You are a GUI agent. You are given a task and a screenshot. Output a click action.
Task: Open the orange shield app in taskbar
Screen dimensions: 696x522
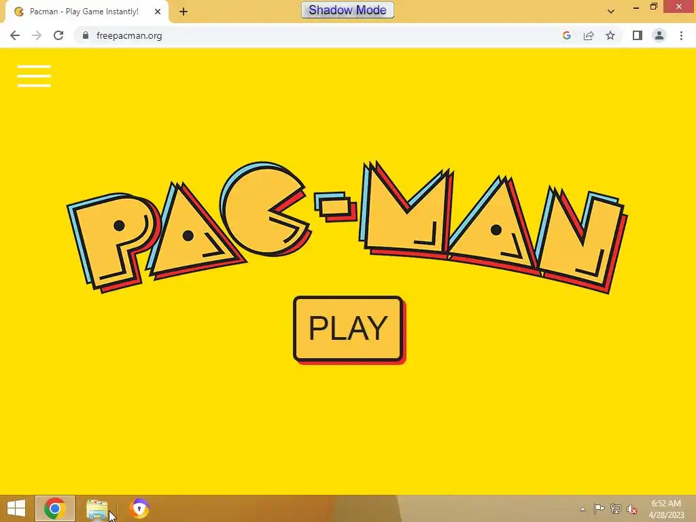(139, 508)
